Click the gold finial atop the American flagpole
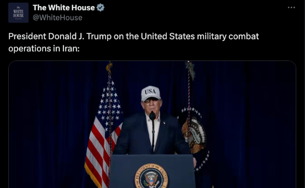 click(110, 67)
